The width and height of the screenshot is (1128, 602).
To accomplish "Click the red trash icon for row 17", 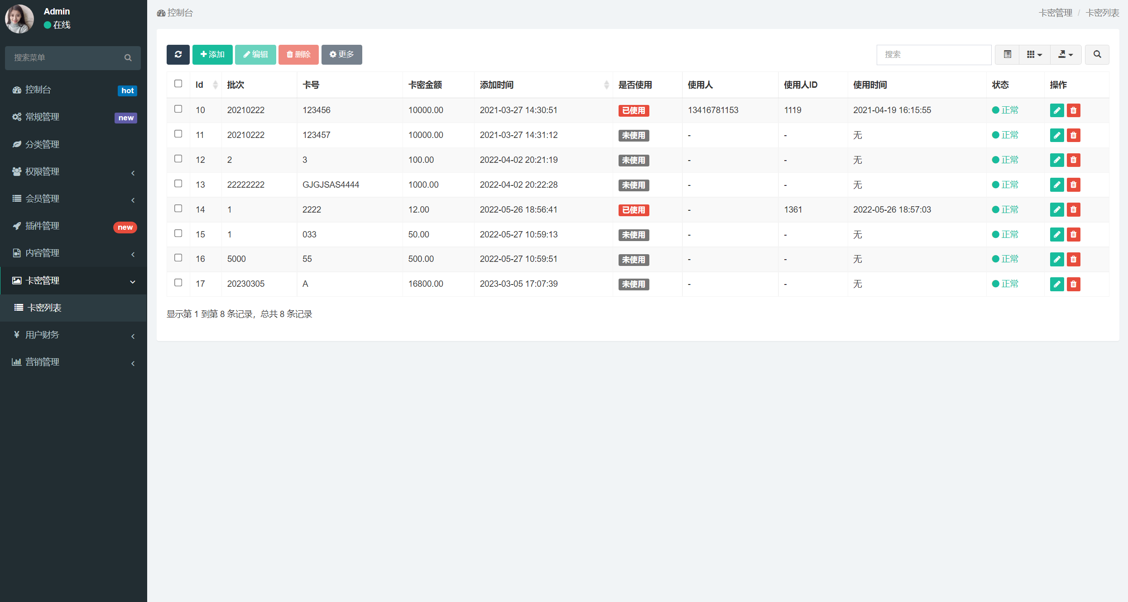I will click(x=1073, y=284).
